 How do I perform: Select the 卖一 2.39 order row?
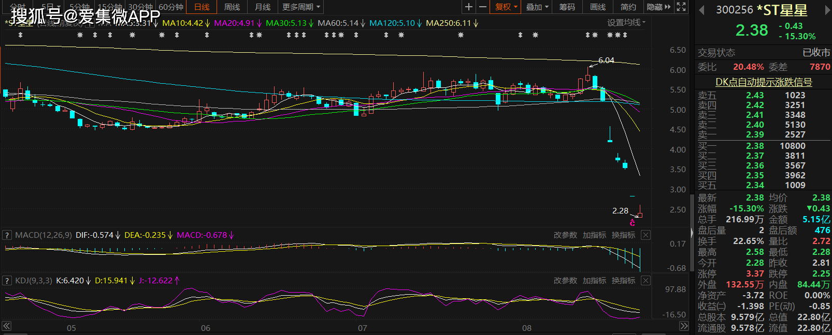764,134
